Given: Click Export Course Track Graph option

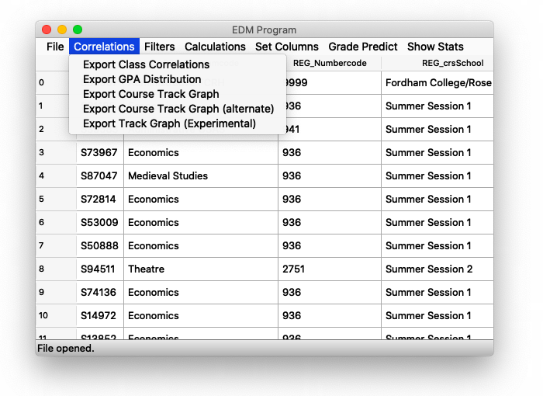Looking at the screenshot, I should pyautogui.click(x=150, y=94).
